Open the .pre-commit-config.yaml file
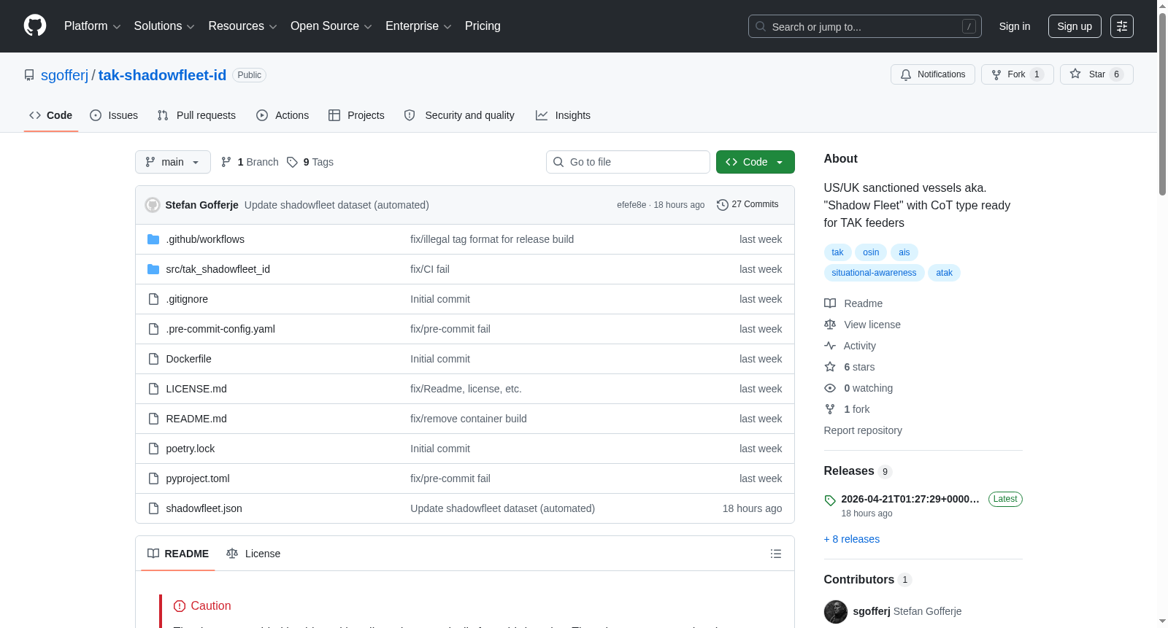This screenshot has width=1168, height=628. point(220,329)
